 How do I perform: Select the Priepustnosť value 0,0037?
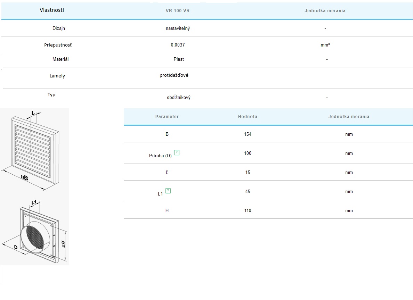click(x=178, y=45)
